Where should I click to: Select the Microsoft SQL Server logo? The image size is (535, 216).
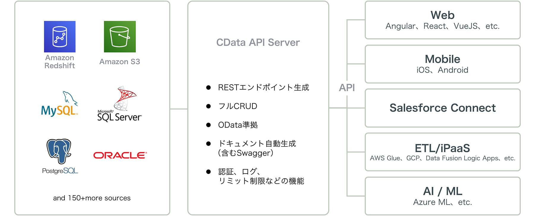[119, 104]
